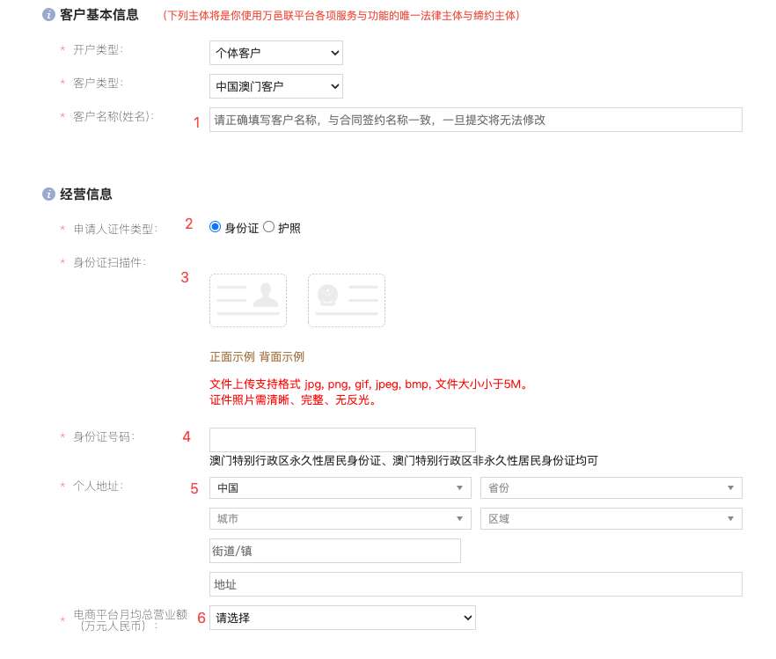
Task: Open the monthly revenue 请选择 dropdown
Action: (342, 618)
